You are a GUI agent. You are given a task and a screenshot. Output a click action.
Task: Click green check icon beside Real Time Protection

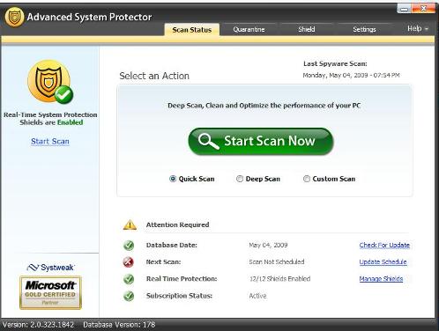click(x=129, y=279)
